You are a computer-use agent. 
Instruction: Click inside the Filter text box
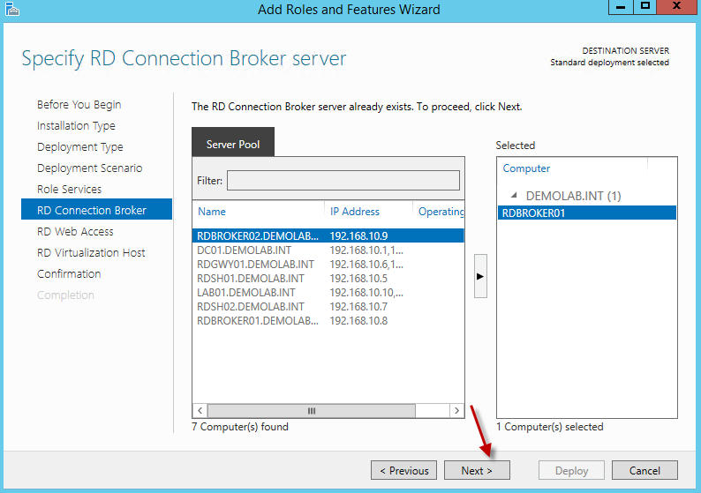(x=343, y=180)
